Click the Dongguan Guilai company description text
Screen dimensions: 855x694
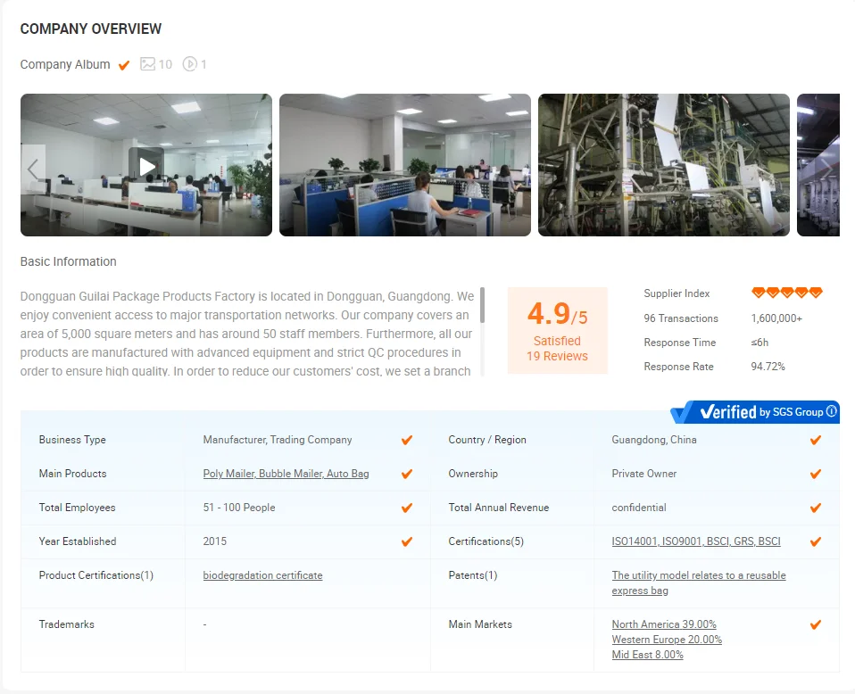(247, 333)
